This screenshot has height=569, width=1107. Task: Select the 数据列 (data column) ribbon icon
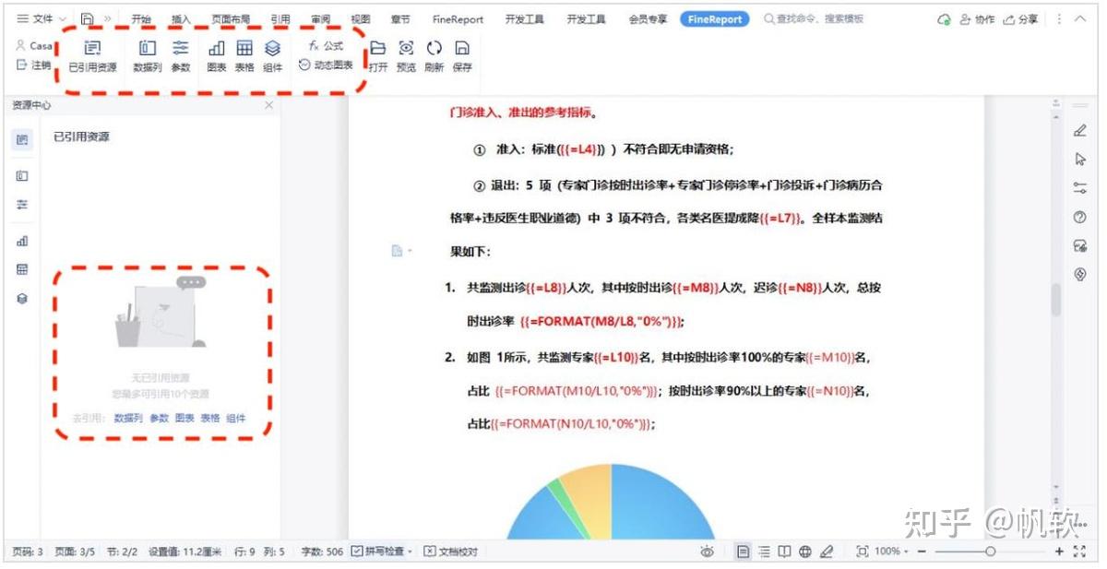pyautogui.click(x=146, y=53)
